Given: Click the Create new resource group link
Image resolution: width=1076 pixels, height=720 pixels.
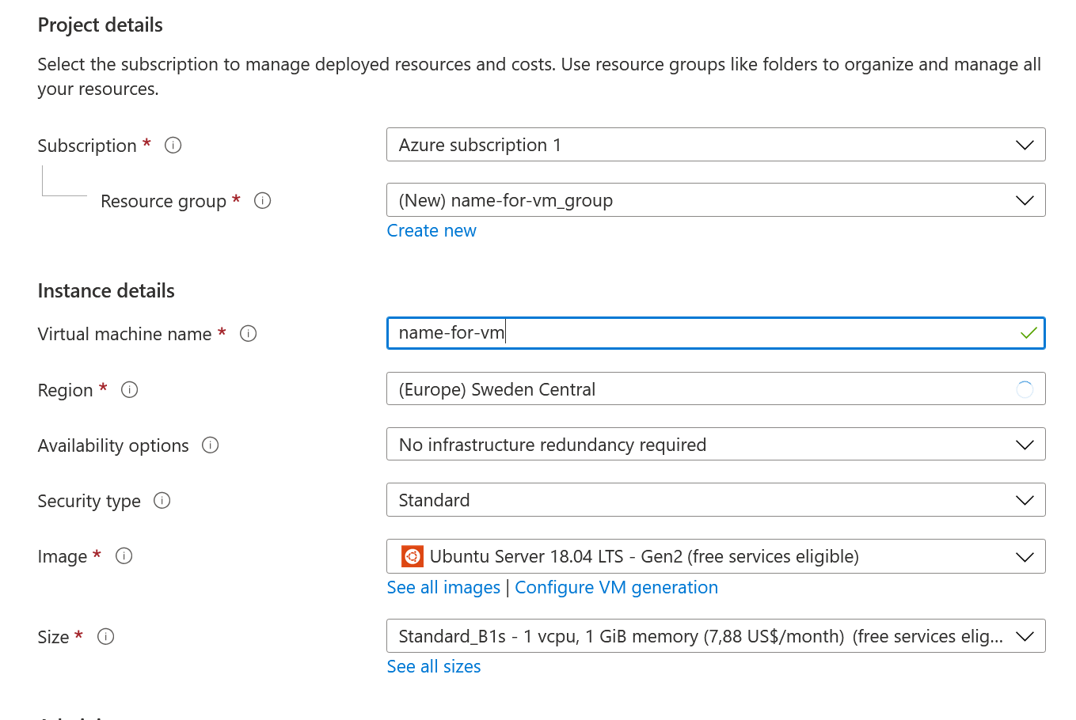Looking at the screenshot, I should pyautogui.click(x=432, y=231).
